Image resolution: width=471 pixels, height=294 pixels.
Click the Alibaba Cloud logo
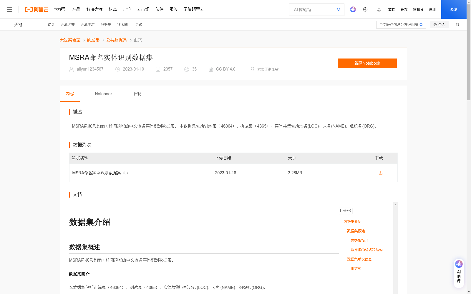tap(36, 9)
